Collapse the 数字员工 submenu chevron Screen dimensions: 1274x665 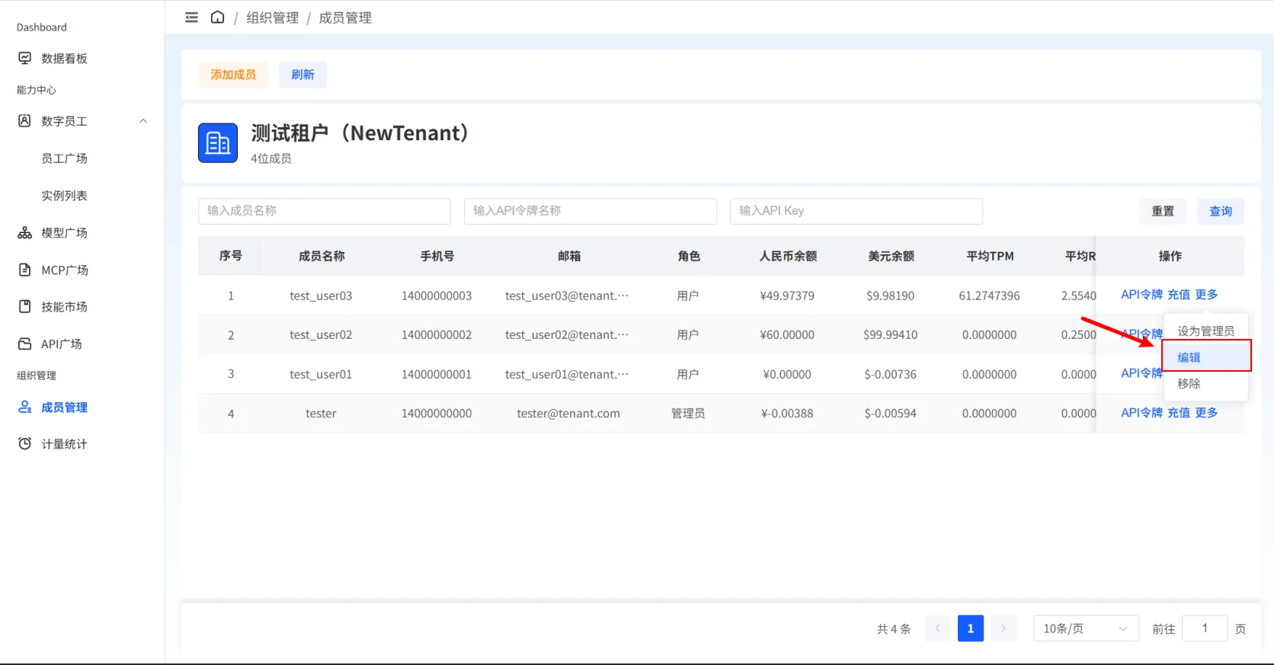click(x=143, y=121)
